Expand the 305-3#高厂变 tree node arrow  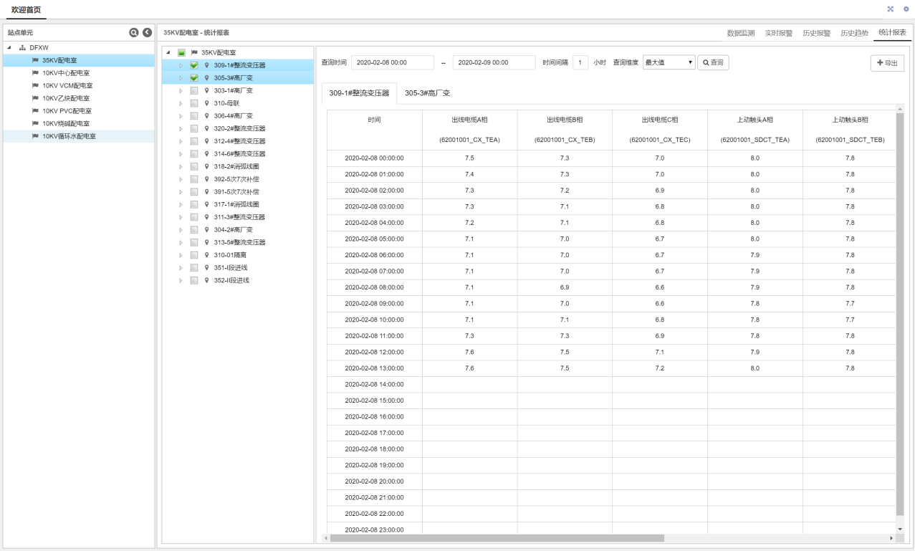point(181,78)
